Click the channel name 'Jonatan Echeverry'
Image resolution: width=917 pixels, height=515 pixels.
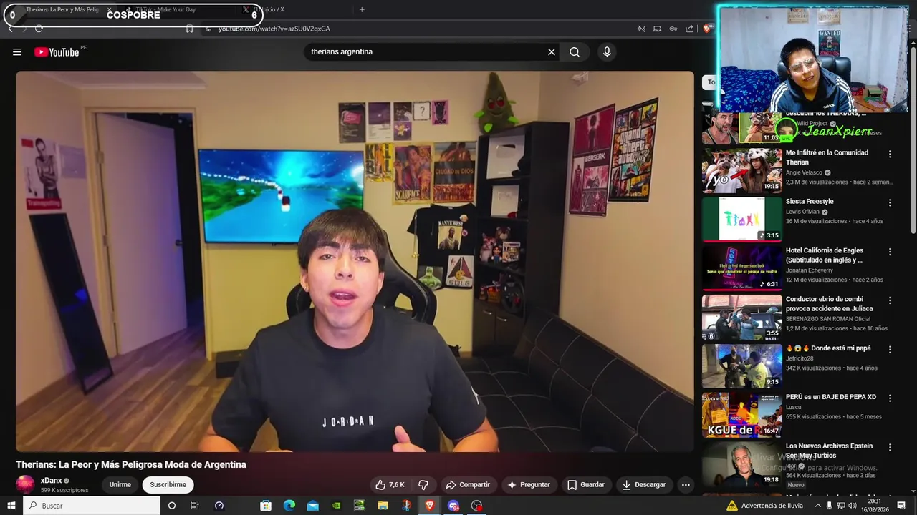(x=810, y=270)
